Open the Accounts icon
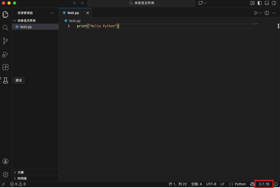 coord(5,161)
